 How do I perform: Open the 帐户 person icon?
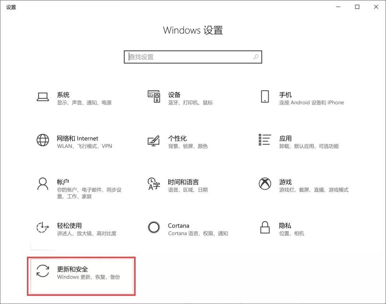coord(43,184)
